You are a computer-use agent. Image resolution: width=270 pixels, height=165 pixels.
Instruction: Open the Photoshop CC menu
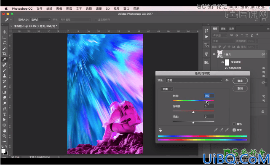(22, 8)
